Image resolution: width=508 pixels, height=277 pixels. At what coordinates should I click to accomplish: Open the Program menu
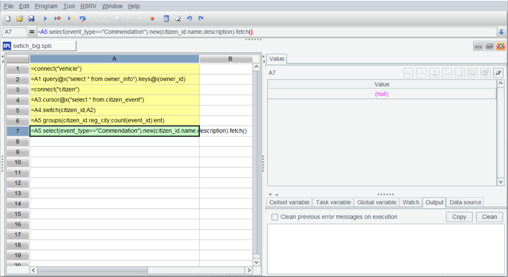pyautogui.click(x=46, y=6)
